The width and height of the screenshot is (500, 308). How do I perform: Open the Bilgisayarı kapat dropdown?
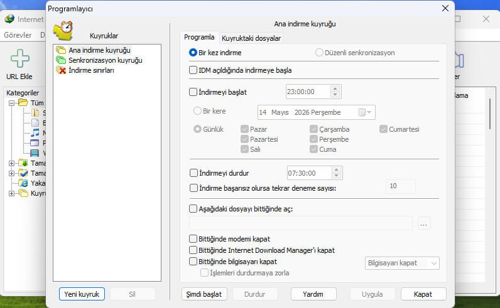pos(402,263)
